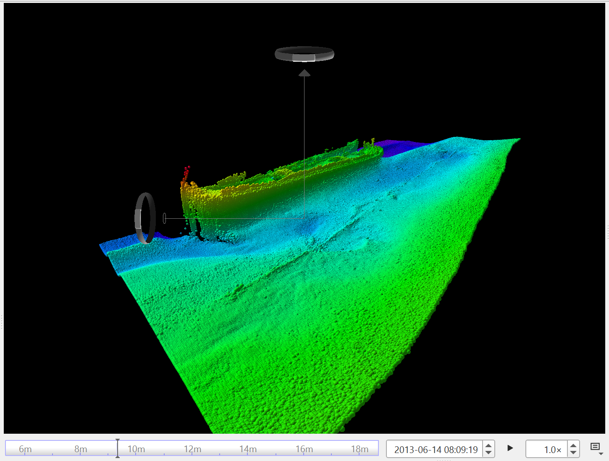Increase the 1.0× playback speed
The image size is (609, 461).
[x=573, y=445]
